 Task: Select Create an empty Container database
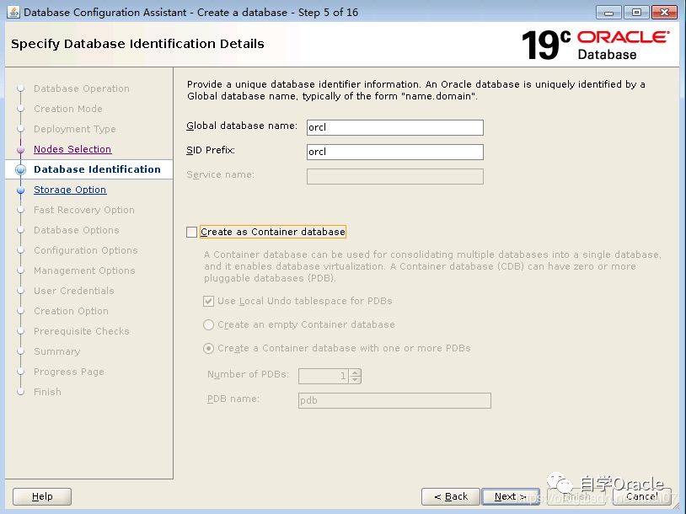pyautogui.click(x=209, y=324)
